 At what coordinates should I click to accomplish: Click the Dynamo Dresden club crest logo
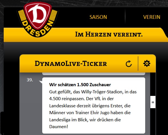(x=37, y=20)
